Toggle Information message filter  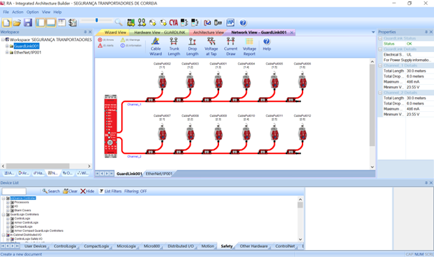131,46
